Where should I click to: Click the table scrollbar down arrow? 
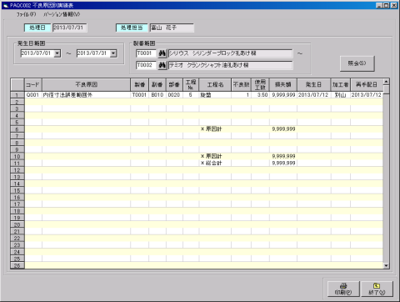[x=386, y=265]
